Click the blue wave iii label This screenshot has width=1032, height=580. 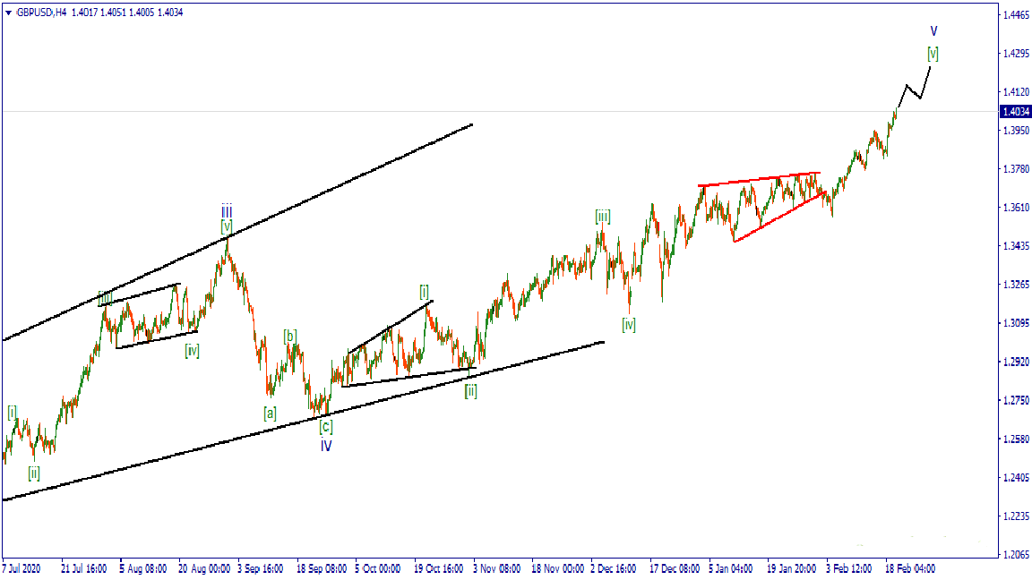pos(227,211)
